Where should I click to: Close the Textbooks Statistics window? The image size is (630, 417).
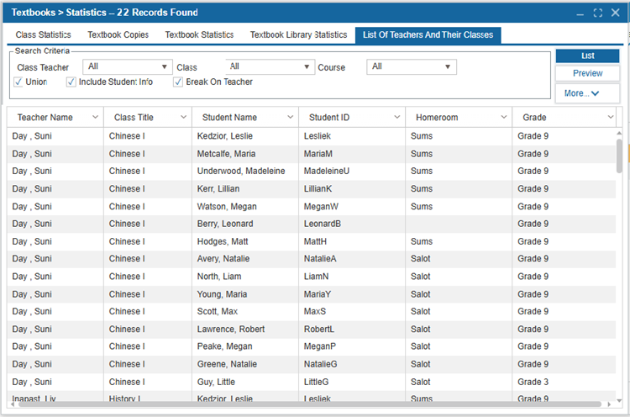click(x=615, y=13)
